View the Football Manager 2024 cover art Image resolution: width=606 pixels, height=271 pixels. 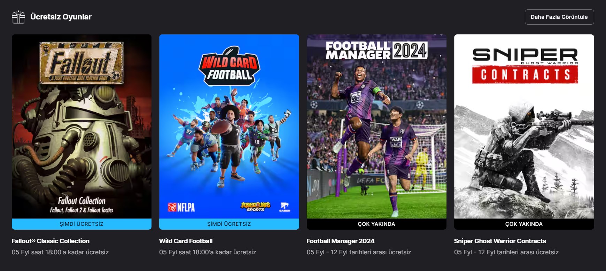pos(376,126)
